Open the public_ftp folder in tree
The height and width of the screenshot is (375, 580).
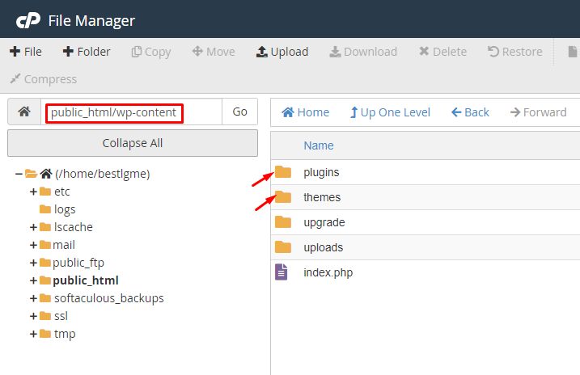[78, 263]
